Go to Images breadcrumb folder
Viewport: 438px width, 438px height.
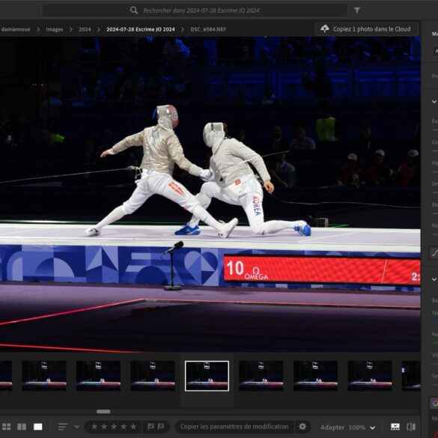pos(55,29)
